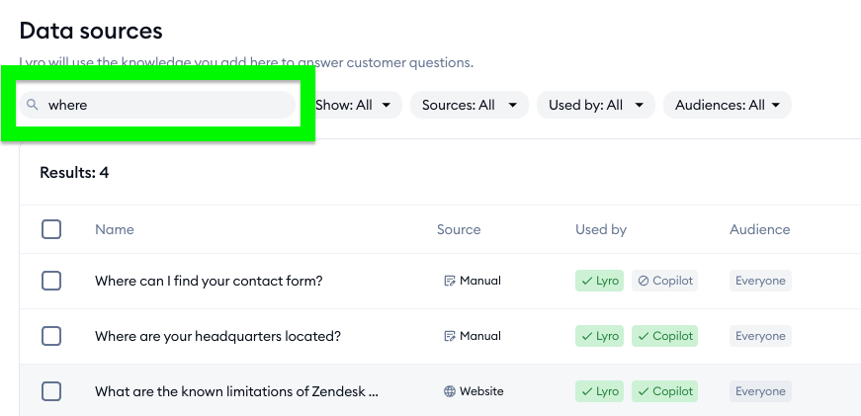Click the Name column header
This screenshot has height=416, width=861.
[115, 229]
